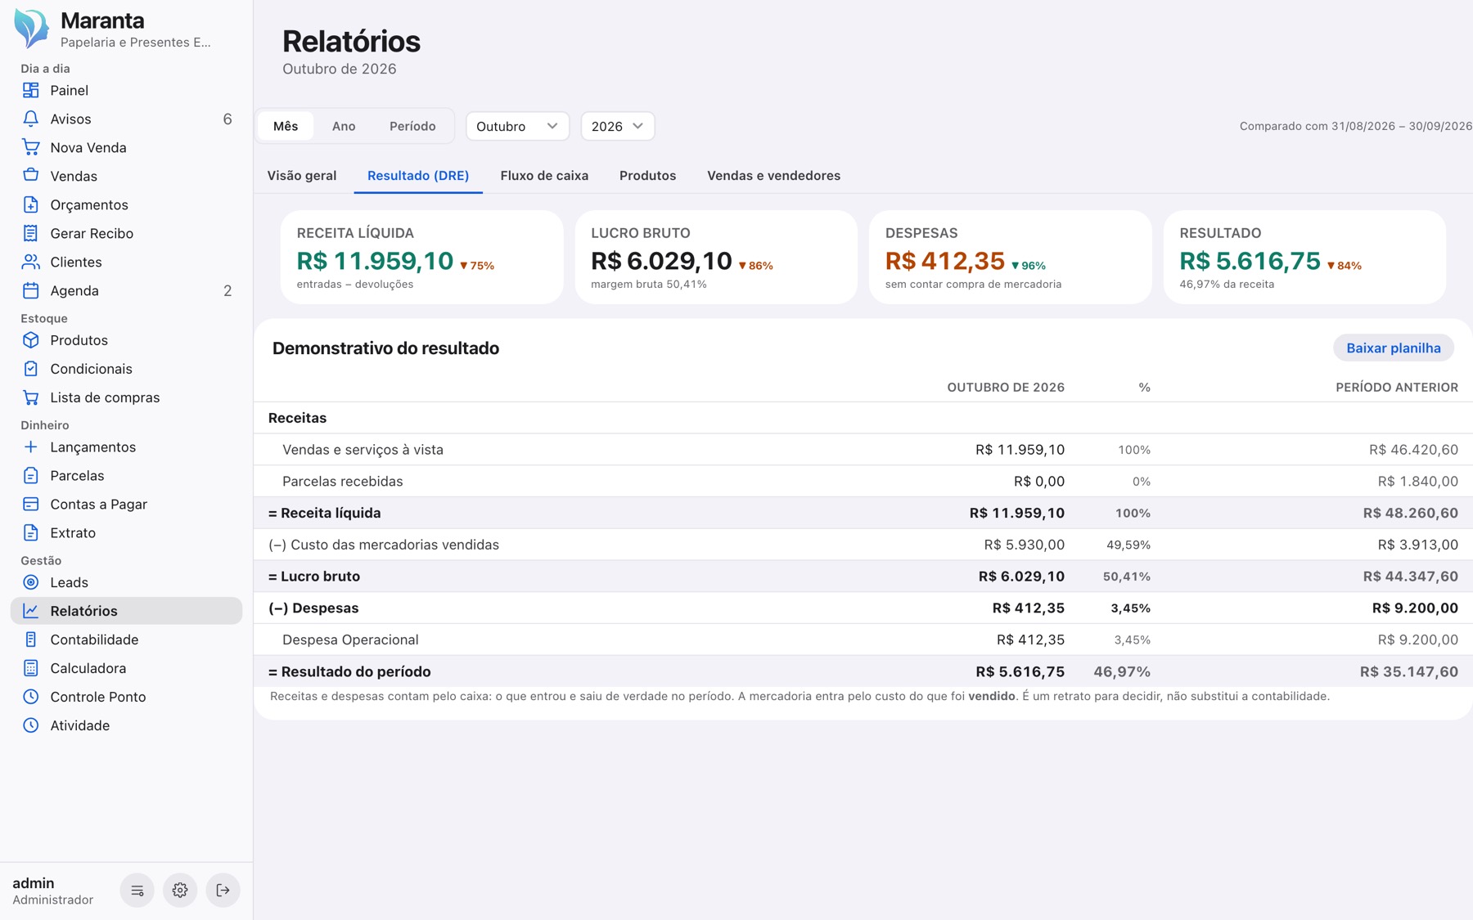Open the Produtos box icon

pos(30,340)
